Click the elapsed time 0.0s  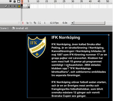(65, 23)
